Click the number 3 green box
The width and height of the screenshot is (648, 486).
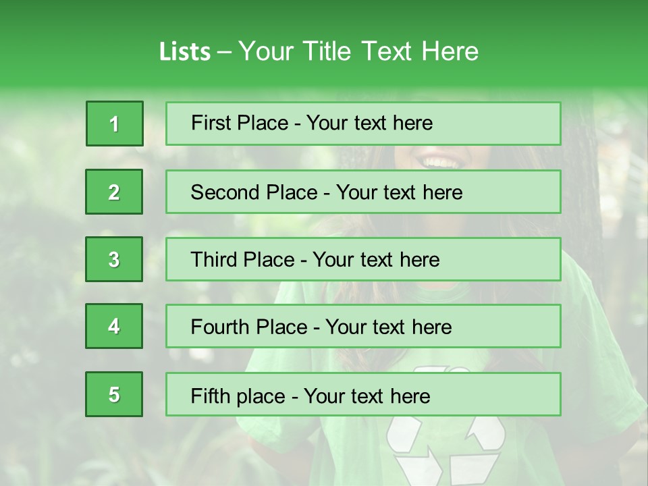coord(114,259)
